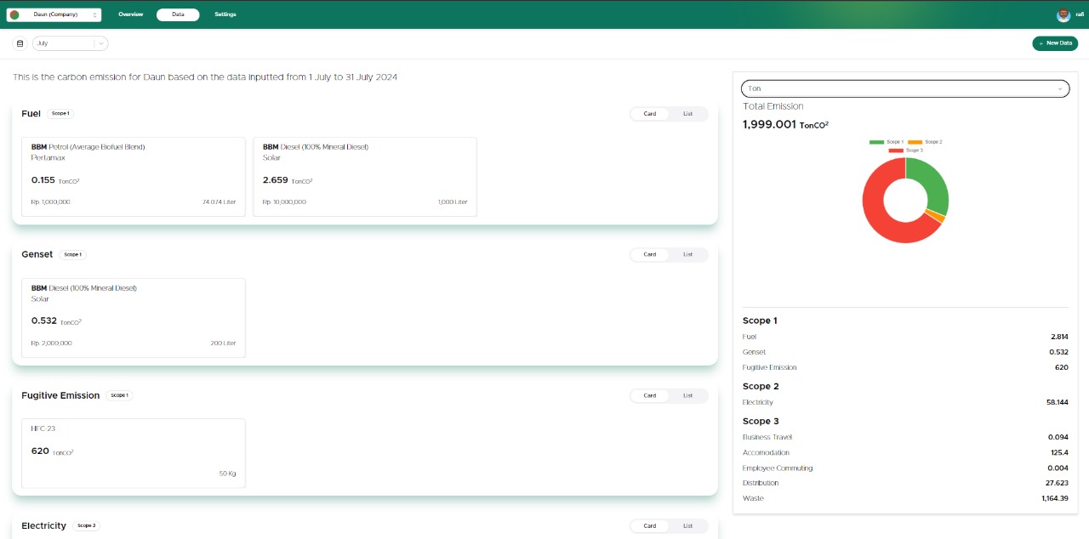Open the Settings tab
1089x539 pixels.
point(225,14)
